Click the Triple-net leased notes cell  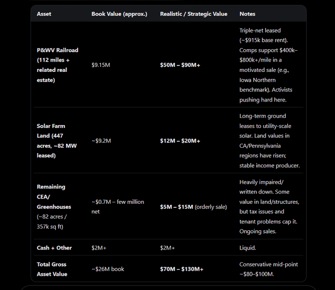coord(269,65)
